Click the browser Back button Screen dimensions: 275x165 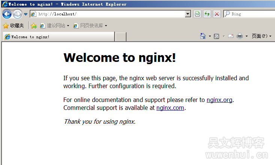coord(7,14)
